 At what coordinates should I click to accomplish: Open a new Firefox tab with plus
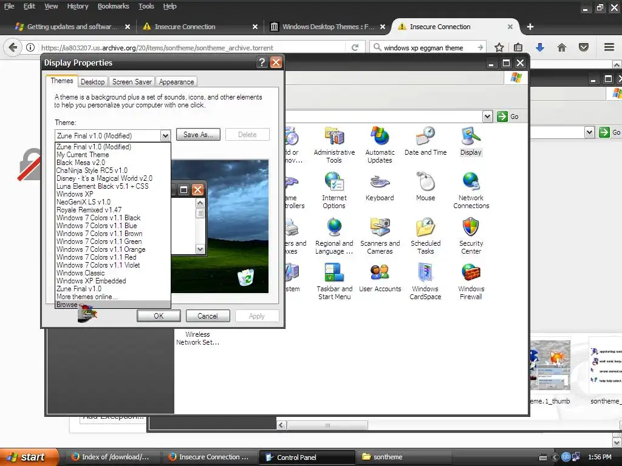(x=530, y=27)
